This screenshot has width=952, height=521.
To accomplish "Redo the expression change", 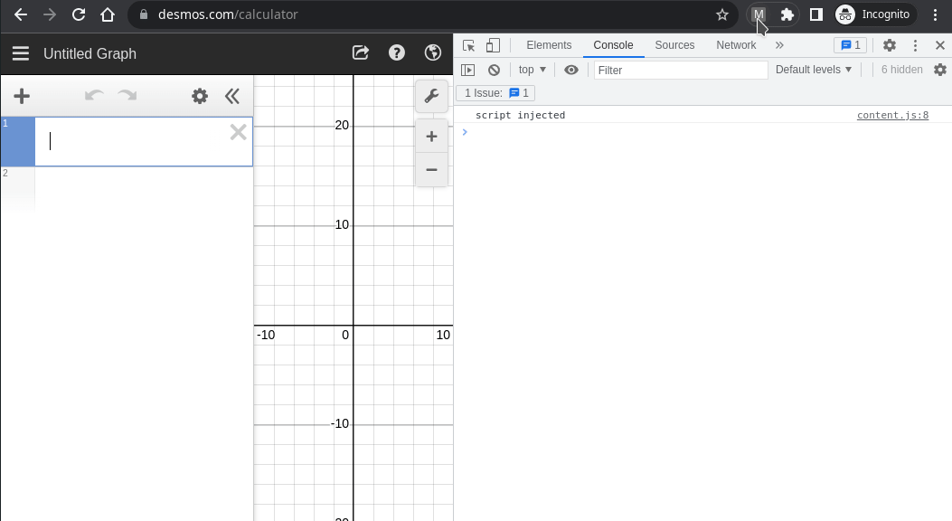I will point(127,95).
